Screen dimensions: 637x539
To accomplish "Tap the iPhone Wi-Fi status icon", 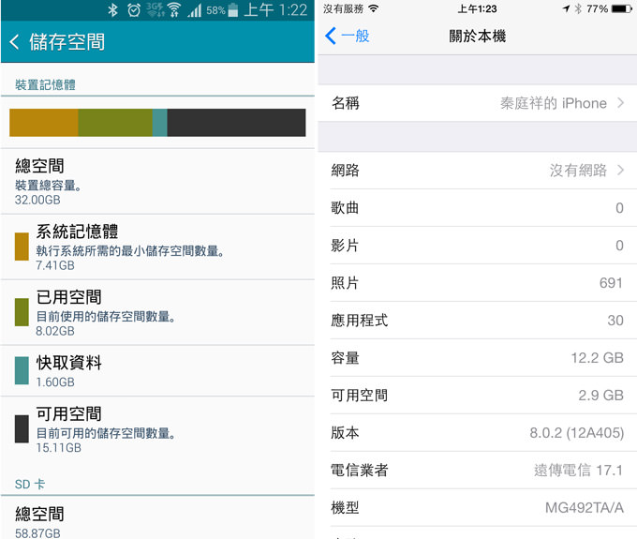I will pyautogui.click(x=374, y=8).
